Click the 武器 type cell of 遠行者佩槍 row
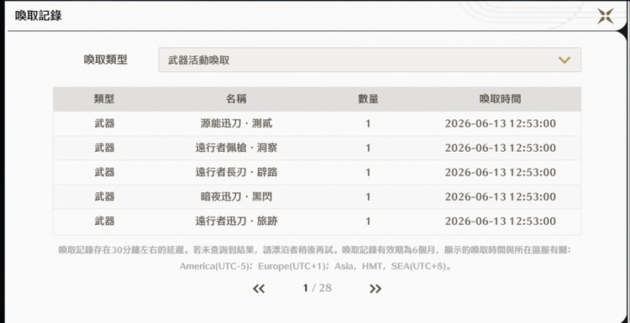Viewport: 630px width, 323px height. [x=104, y=148]
